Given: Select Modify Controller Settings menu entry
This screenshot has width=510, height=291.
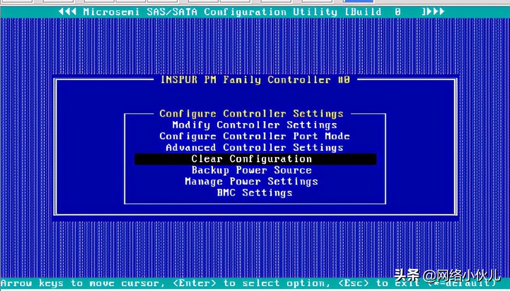Looking at the screenshot, I should click(x=255, y=125).
